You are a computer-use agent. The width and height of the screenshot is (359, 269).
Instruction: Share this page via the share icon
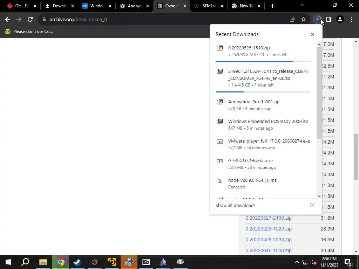click(x=292, y=20)
